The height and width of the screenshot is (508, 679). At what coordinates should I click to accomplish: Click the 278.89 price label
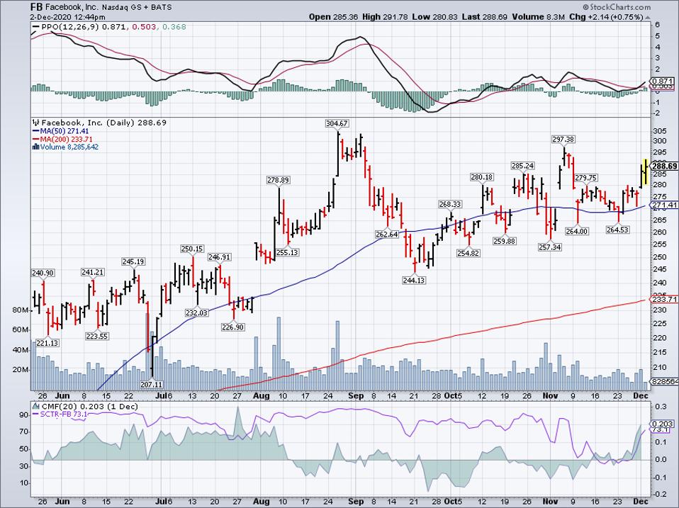278,180
